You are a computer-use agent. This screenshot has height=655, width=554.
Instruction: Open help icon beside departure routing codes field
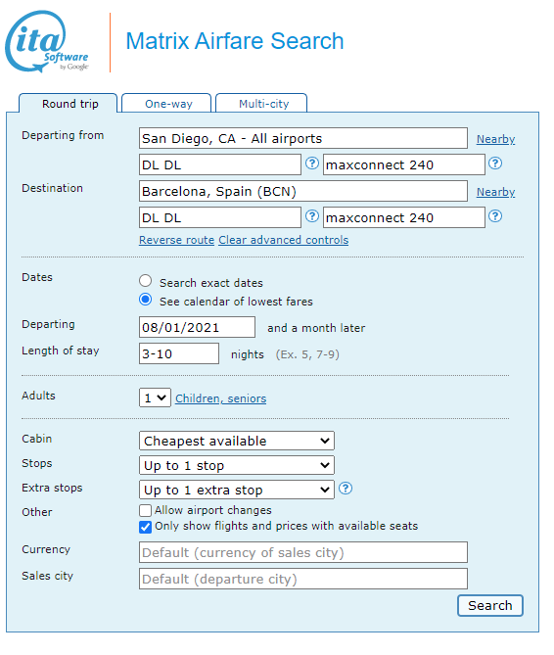tap(312, 164)
